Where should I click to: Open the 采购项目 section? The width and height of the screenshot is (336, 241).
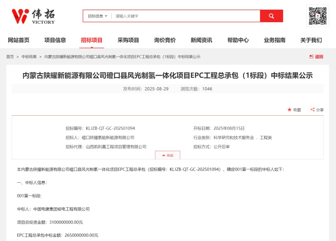point(128,40)
